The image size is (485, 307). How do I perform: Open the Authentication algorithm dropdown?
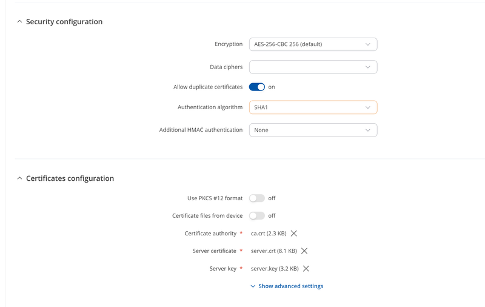(x=313, y=107)
